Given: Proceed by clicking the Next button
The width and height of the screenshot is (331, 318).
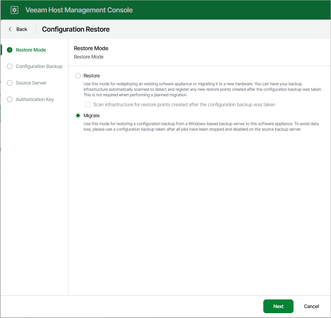Looking at the screenshot, I should 278,306.
